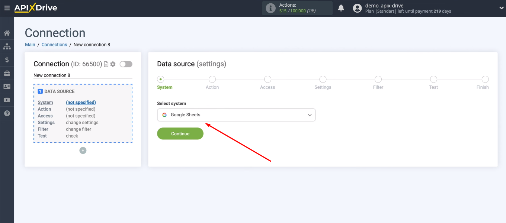Click the Test check text
The image size is (506, 223).
point(72,136)
